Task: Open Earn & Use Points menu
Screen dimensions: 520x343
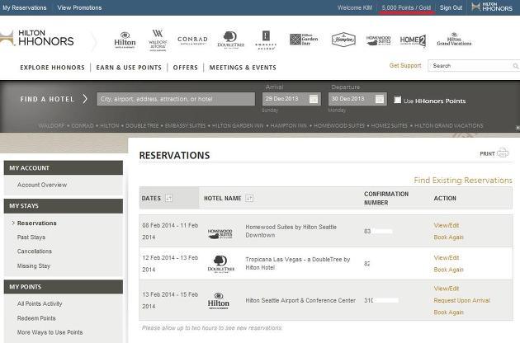Action: 129,68
